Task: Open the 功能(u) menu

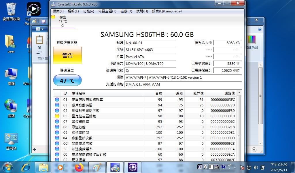Action: point(88,11)
